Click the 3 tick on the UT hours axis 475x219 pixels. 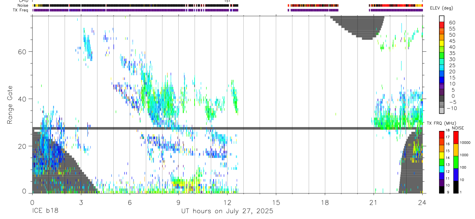tap(81, 202)
